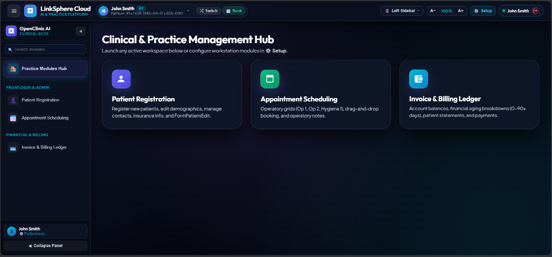Click the logout icon next to John Smith
Viewport: 552px width, 257px height.
point(535,11)
